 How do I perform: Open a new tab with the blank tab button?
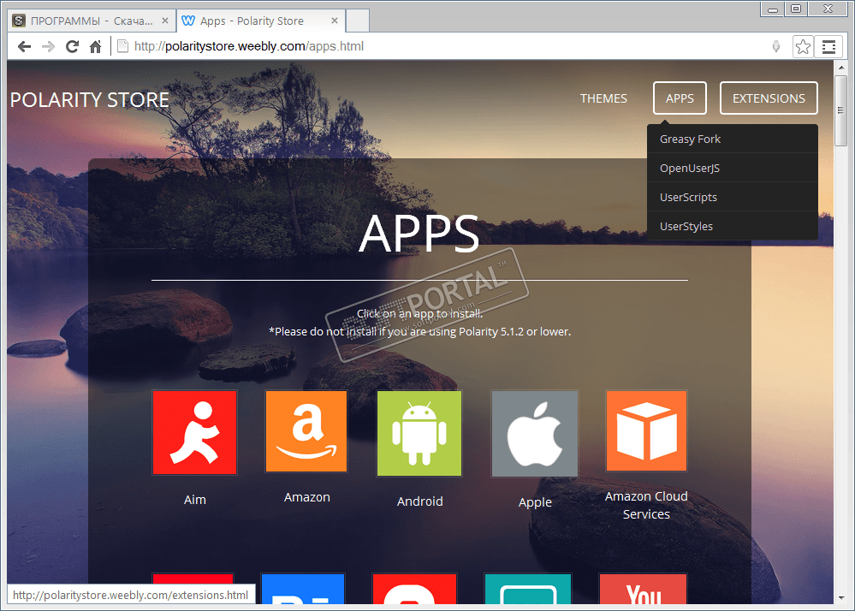[x=358, y=21]
